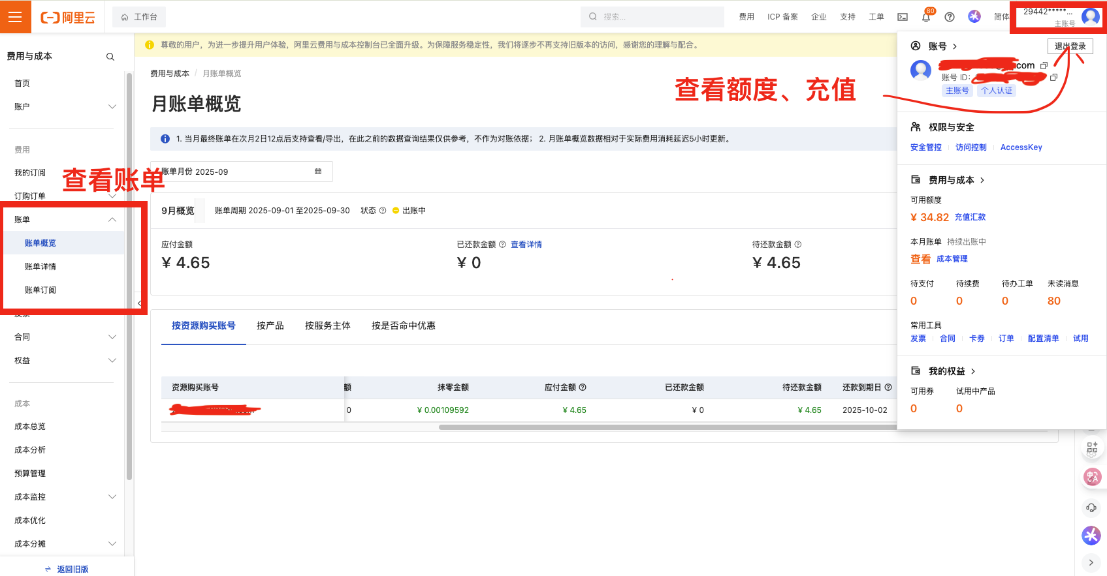This screenshot has width=1107, height=576.
Task: Switch to 按是否命中优惠 tab
Action: click(x=404, y=326)
